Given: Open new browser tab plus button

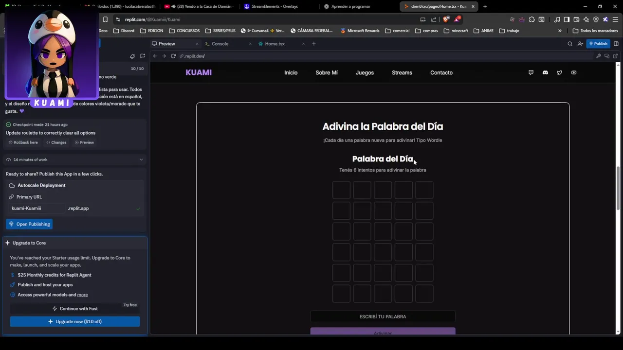Looking at the screenshot, I should pyautogui.click(x=485, y=6).
